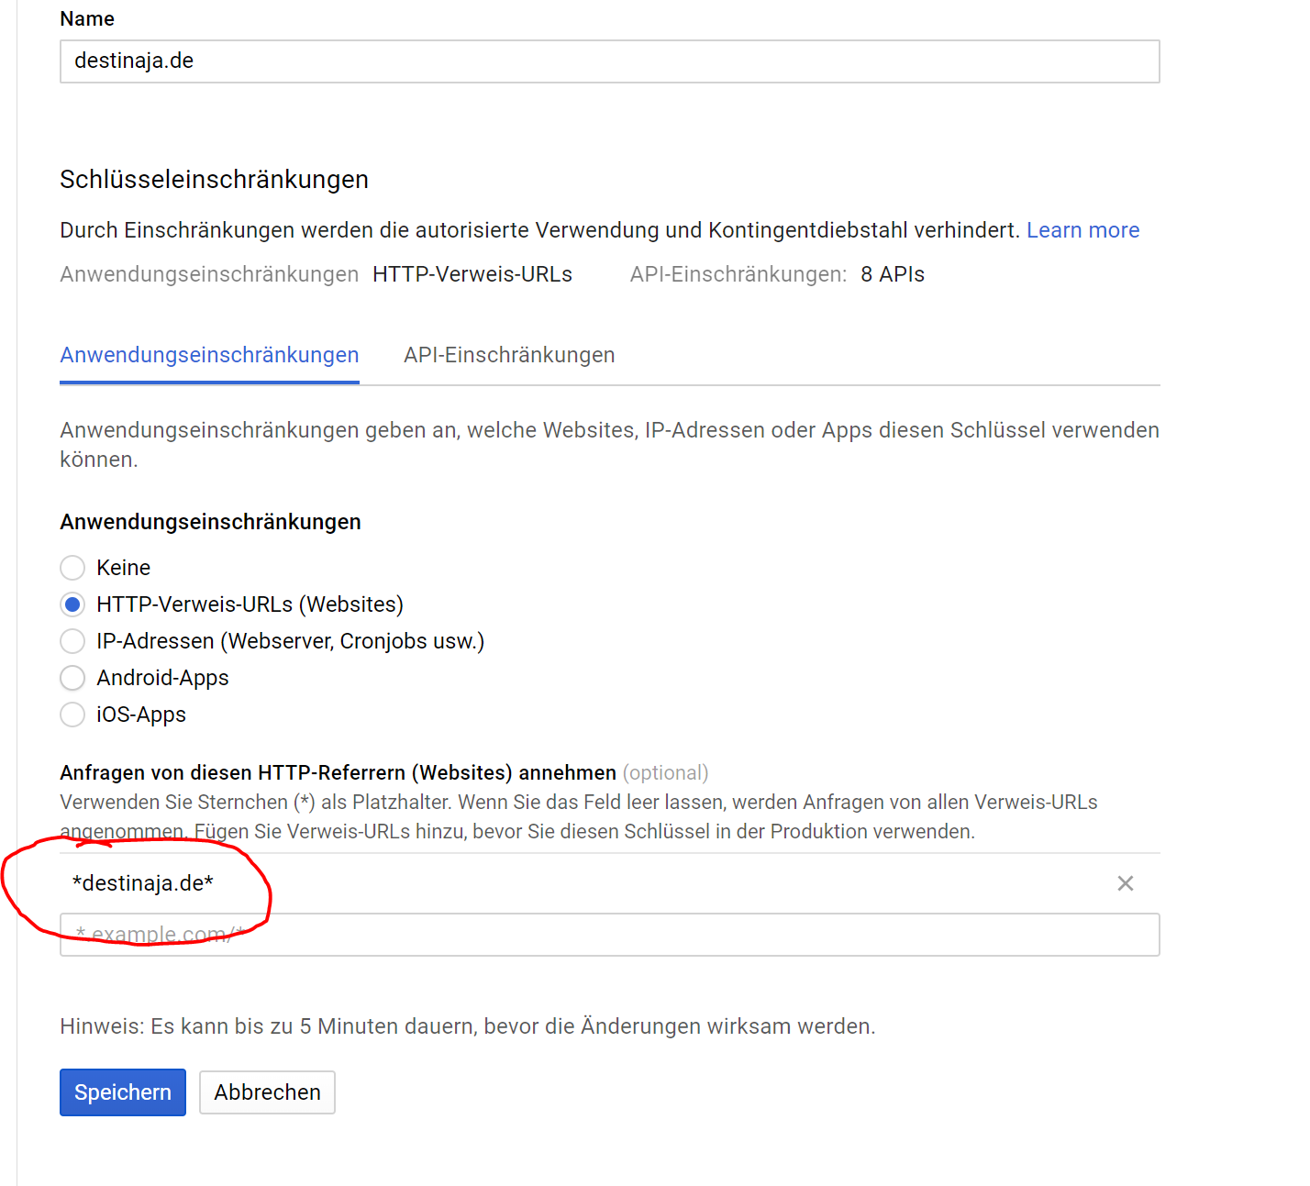Select HTTP-Verweis-URLs (Websites) radio button
Screen dimensions: 1310x1186
tap(72, 604)
